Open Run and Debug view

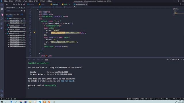pos(2,19)
